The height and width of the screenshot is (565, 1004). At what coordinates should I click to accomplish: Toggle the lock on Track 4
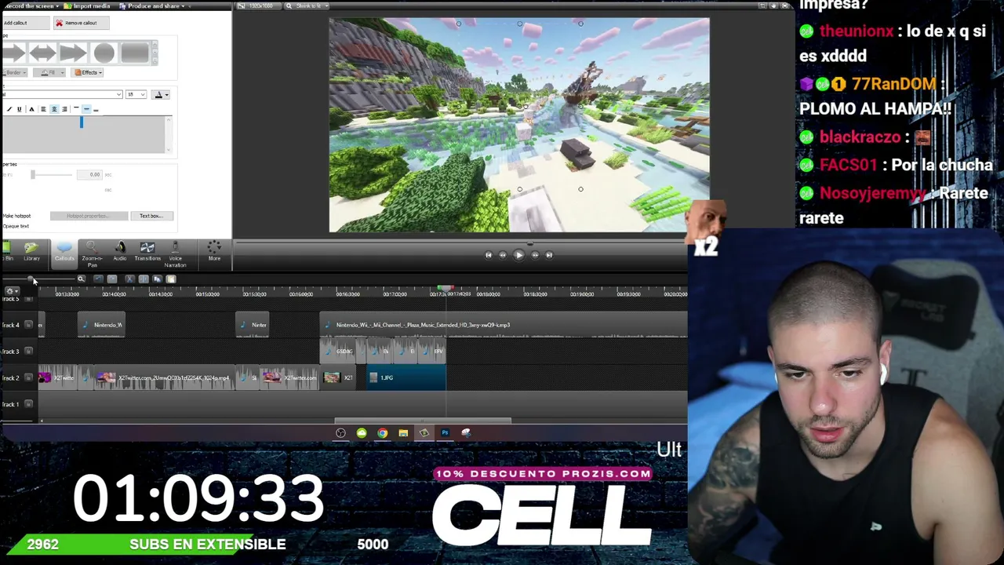pyautogui.click(x=29, y=325)
